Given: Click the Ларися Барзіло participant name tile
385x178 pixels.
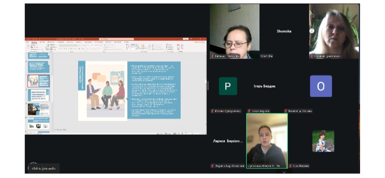Looking at the screenshot, I should [x=228, y=141].
